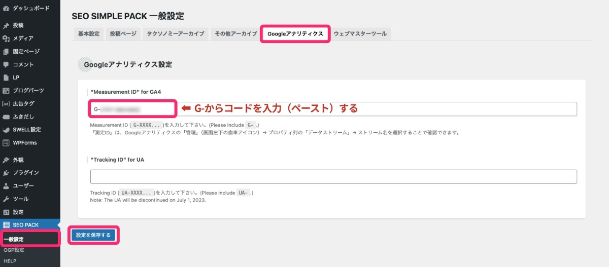Open the ふきだし menu label
The height and width of the screenshot is (267, 609).
pos(24,117)
